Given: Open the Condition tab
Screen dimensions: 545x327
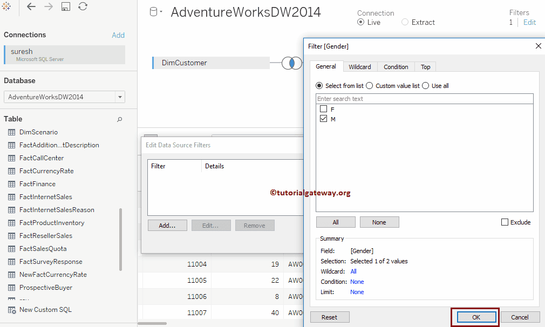Looking at the screenshot, I should pyautogui.click(x=396, y=67).
